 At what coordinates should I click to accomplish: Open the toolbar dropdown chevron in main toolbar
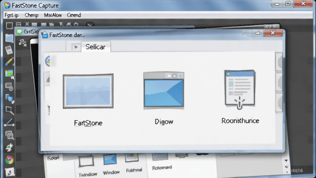pos(90,25)
